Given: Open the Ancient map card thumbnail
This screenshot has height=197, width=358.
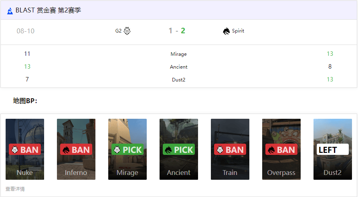Looking at the screenshot, I should 179,149.
